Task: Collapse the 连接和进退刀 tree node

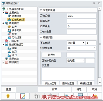Action: pyautogui.click(x=3, y=45)
